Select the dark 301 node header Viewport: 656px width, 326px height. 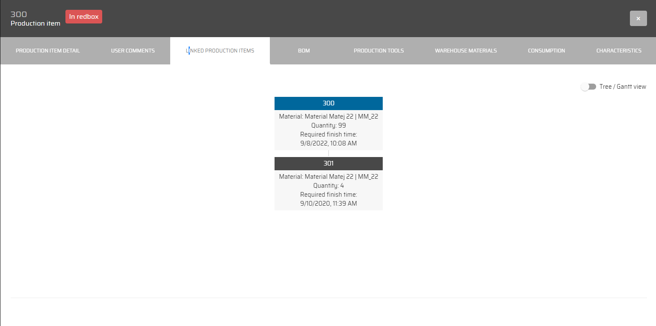coord(328,163)
